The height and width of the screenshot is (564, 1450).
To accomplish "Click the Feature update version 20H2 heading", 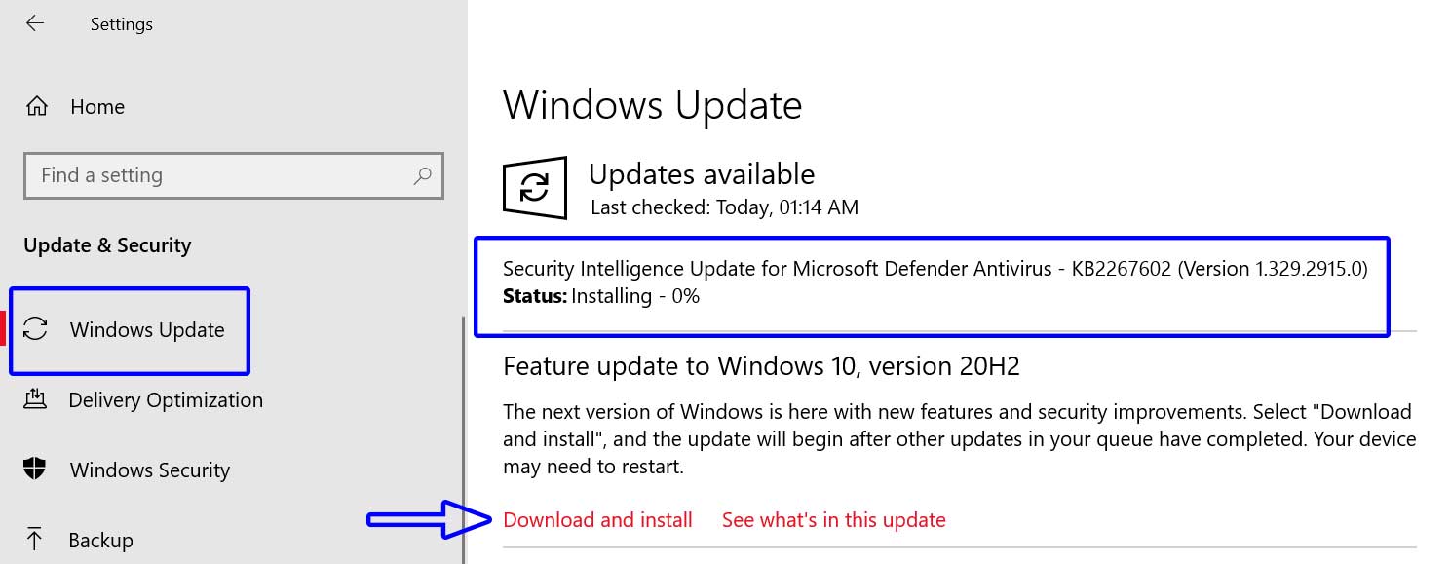I will point(761,366).
